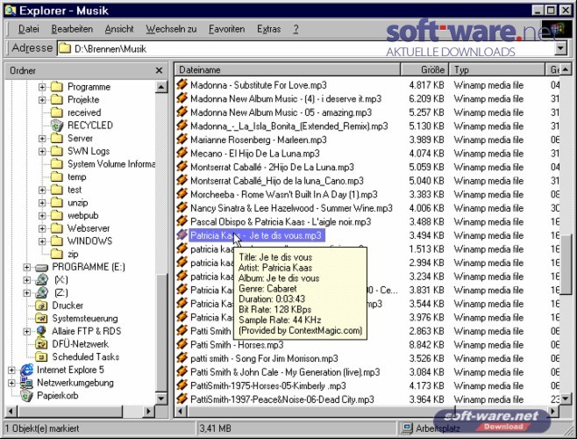Select the System Volume Informa folder
The width and height of the screenshot is (577, 439).
tap(110, 164)
